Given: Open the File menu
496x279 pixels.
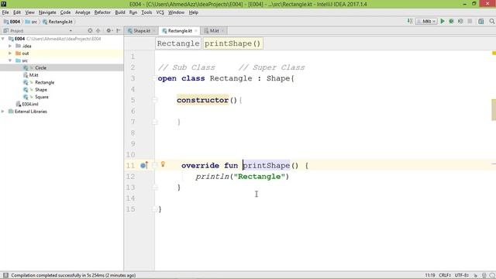Looking at the screenshot, I should point(5,12).
